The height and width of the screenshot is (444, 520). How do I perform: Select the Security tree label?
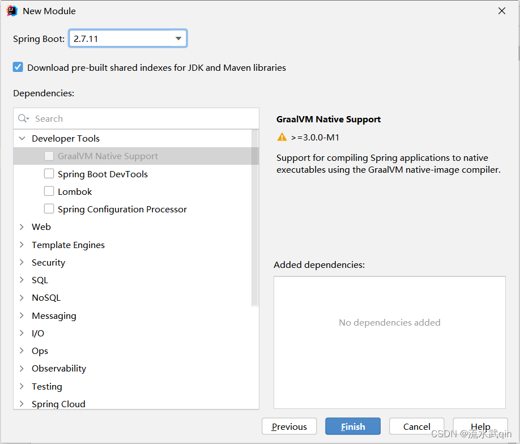click(x=48, y=263)
